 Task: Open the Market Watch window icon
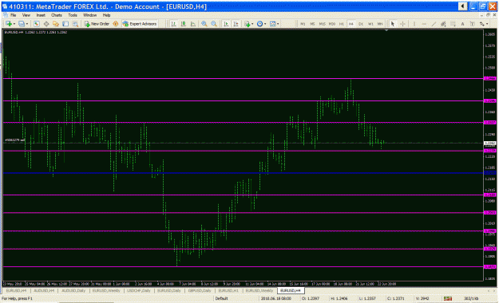(x=36, y=24)
